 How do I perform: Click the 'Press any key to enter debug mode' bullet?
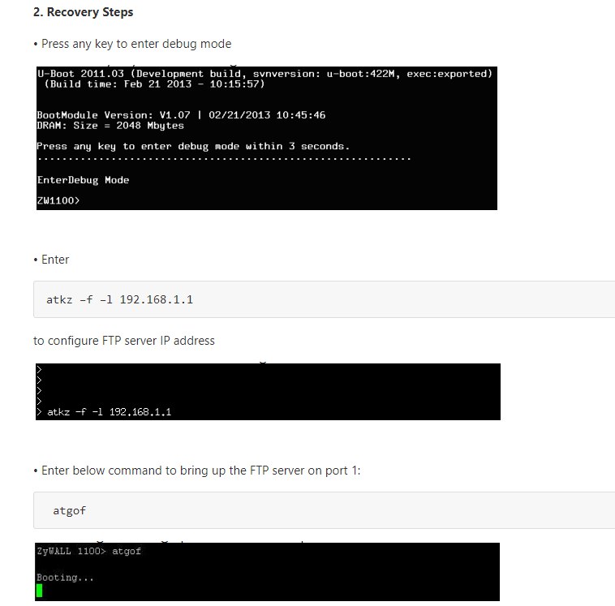[x=132, y=44]
